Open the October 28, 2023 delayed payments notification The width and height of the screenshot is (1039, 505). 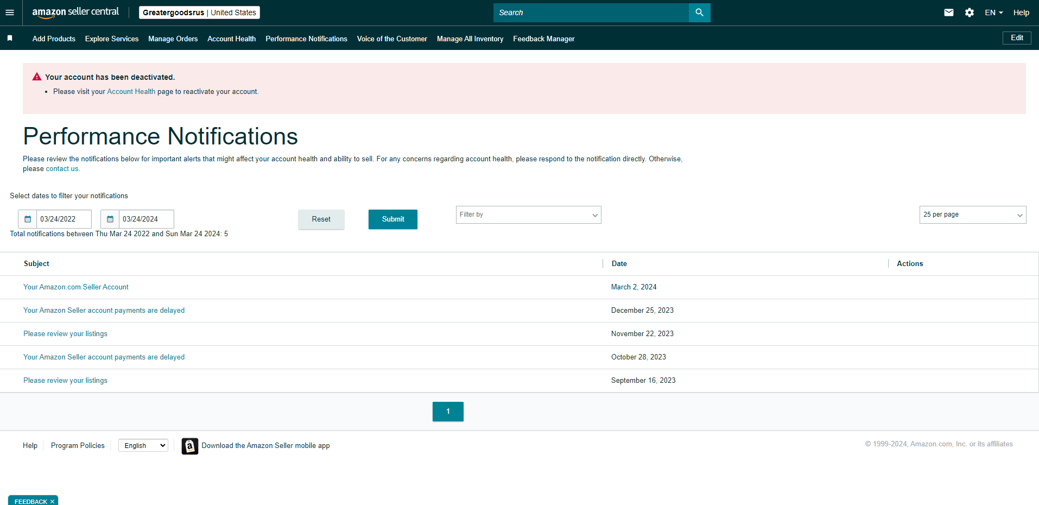tap(104, 357)
